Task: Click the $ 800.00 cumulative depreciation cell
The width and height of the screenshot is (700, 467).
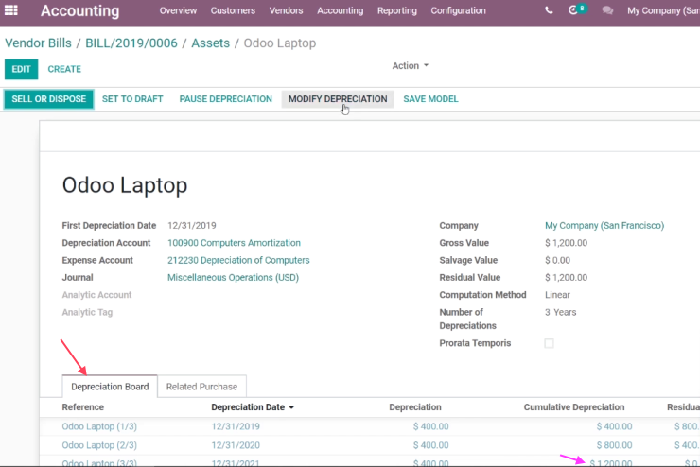Action: pos(614,445)
